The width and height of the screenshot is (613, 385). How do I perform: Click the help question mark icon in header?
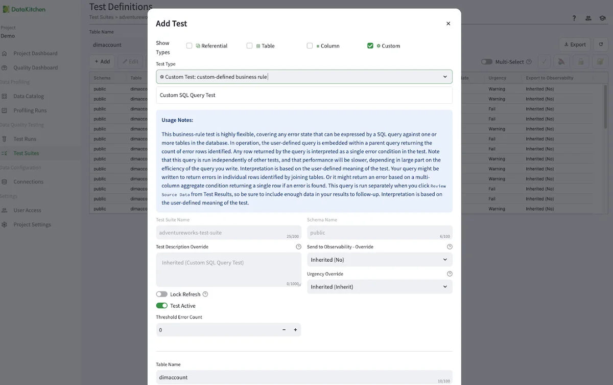pos(574,18)
